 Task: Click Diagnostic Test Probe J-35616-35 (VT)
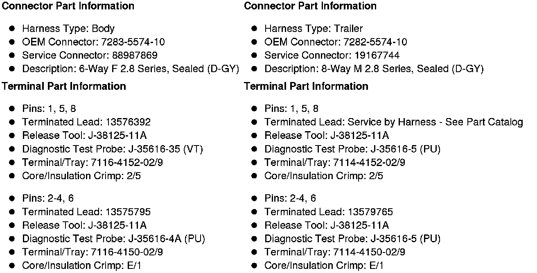coord(113,149)
